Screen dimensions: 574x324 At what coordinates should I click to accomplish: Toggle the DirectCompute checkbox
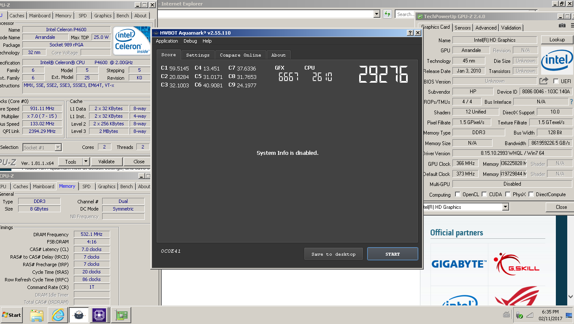pyautogui.click(x=531, y=194)
